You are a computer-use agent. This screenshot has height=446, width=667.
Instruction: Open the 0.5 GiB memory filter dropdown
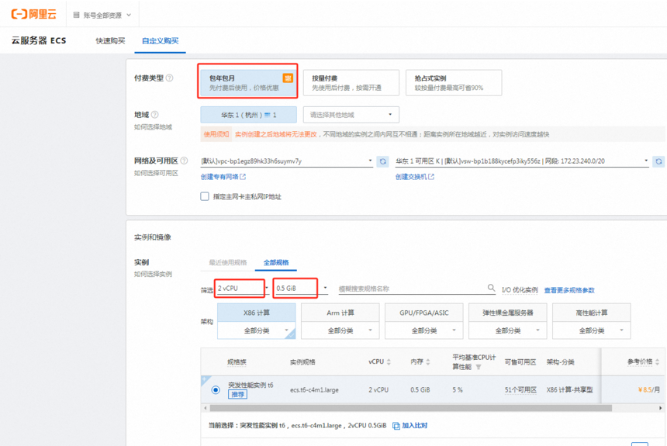click(x=301, y=288)
